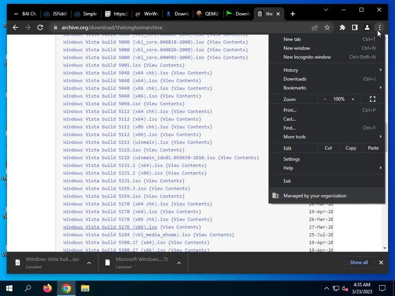Expand the Bookmarks submenu
The image size is (395, 296).
pos(327,88)
